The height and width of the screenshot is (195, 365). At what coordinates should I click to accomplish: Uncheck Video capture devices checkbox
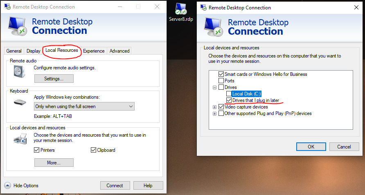221,107
